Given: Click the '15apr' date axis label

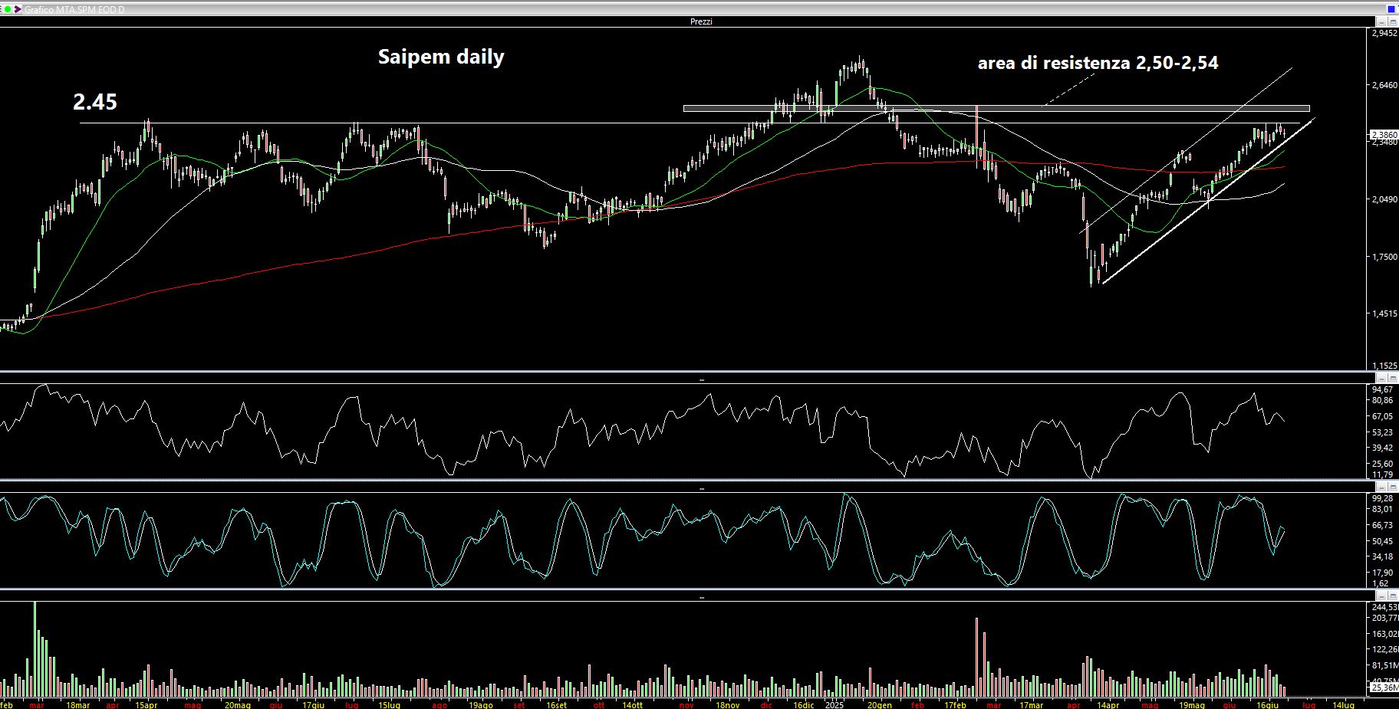Looking at the screenshot, I should [146, 704].
